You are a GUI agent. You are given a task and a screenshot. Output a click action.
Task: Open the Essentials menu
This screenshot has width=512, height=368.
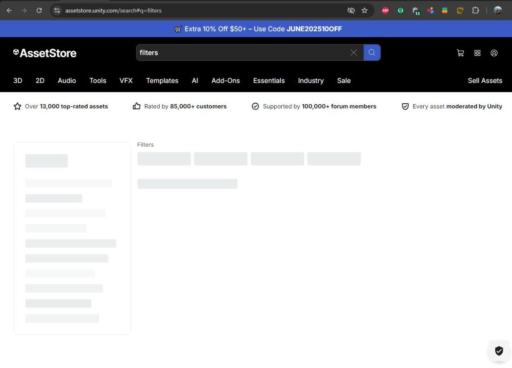point(269,81)
